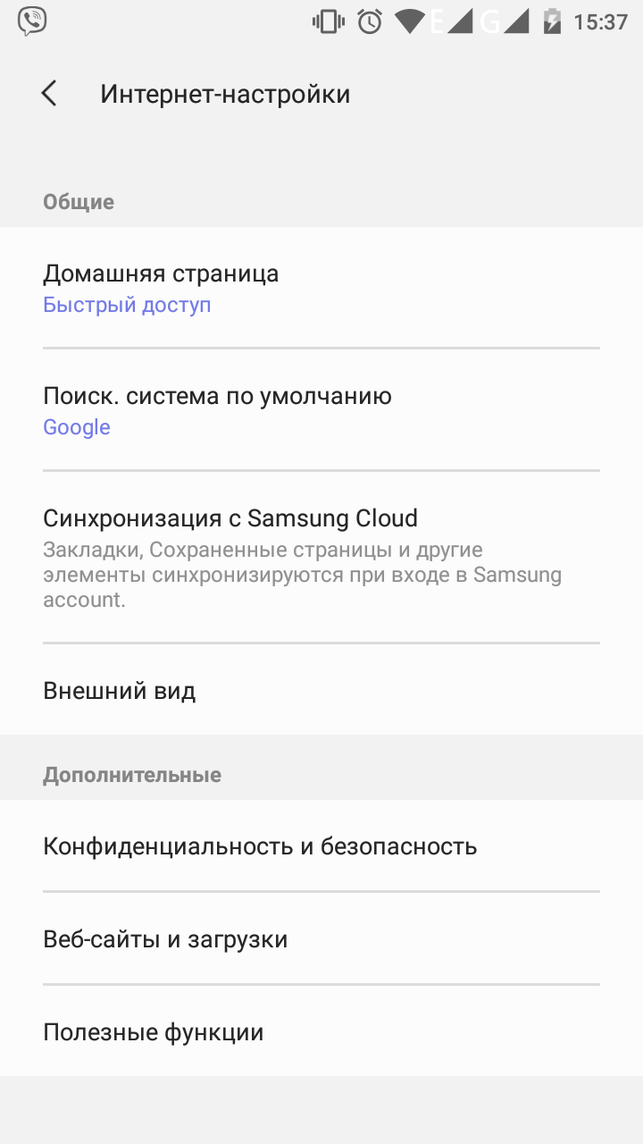643x1144 pixels.
Task: Tap the alarm clock status icon
Action: [370, 21]
